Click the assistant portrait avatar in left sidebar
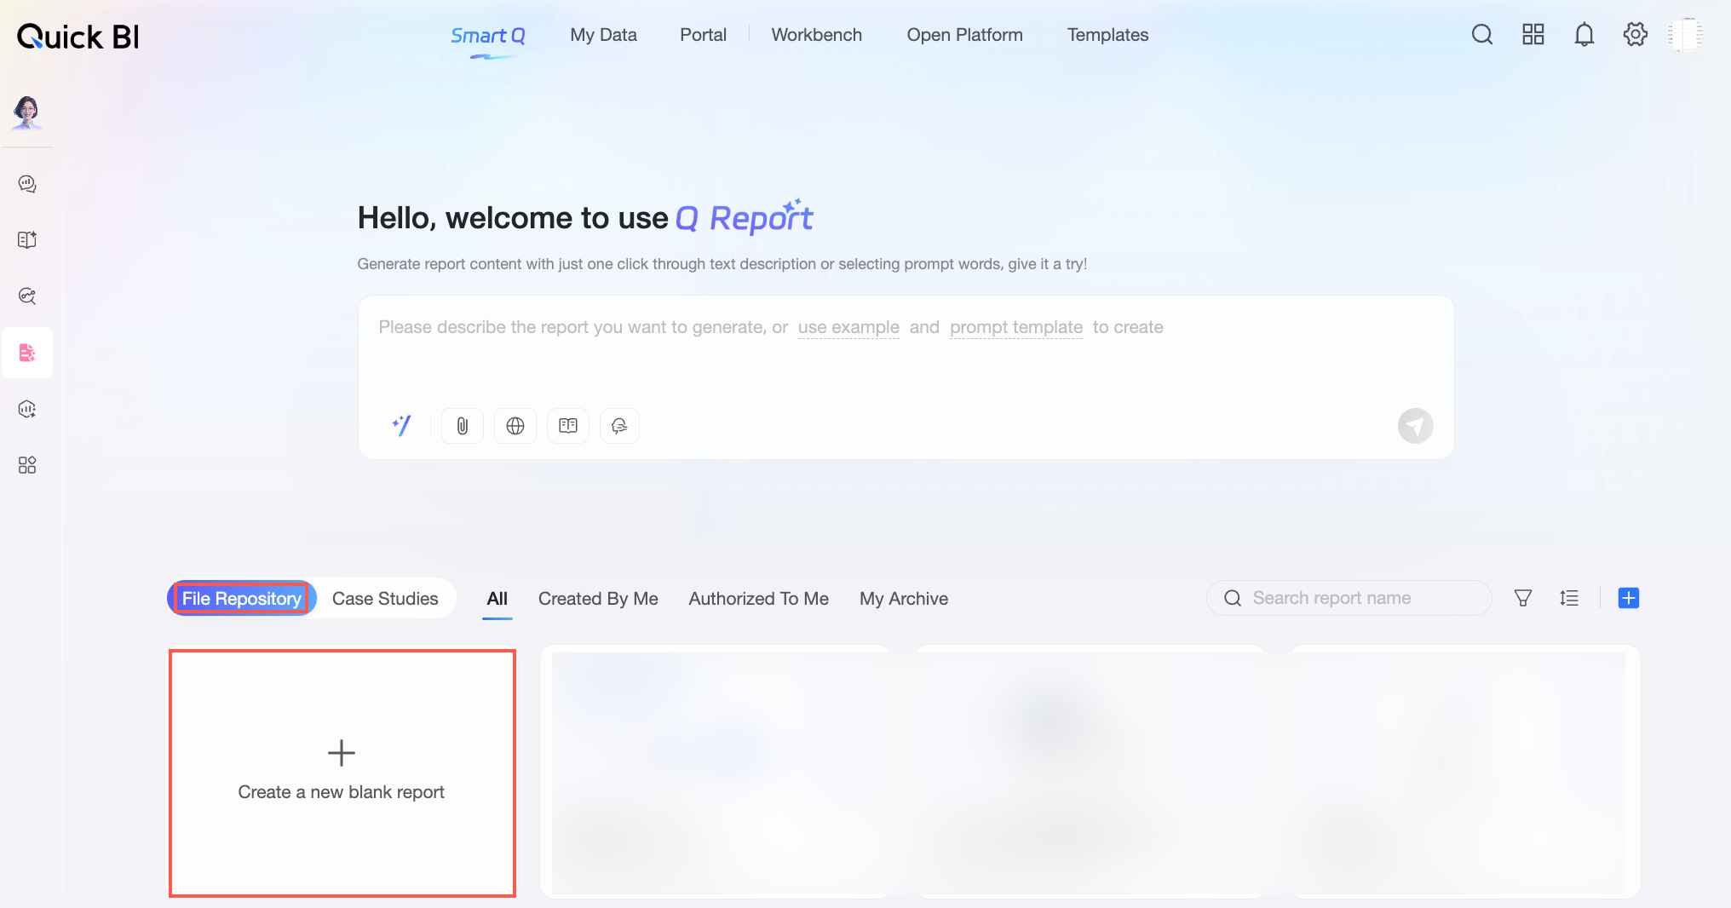The image size is (1731, 908). (x=27, y=112)
